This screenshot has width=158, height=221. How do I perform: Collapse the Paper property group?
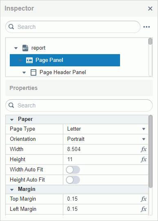coord(12,120)
